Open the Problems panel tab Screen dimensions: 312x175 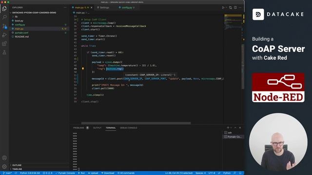click(x=81, y=128)
